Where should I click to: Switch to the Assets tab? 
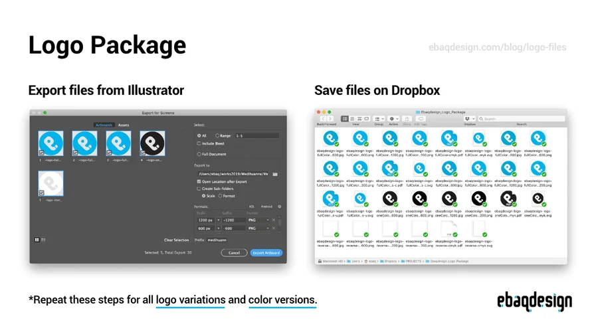click(x=123, y=125)
